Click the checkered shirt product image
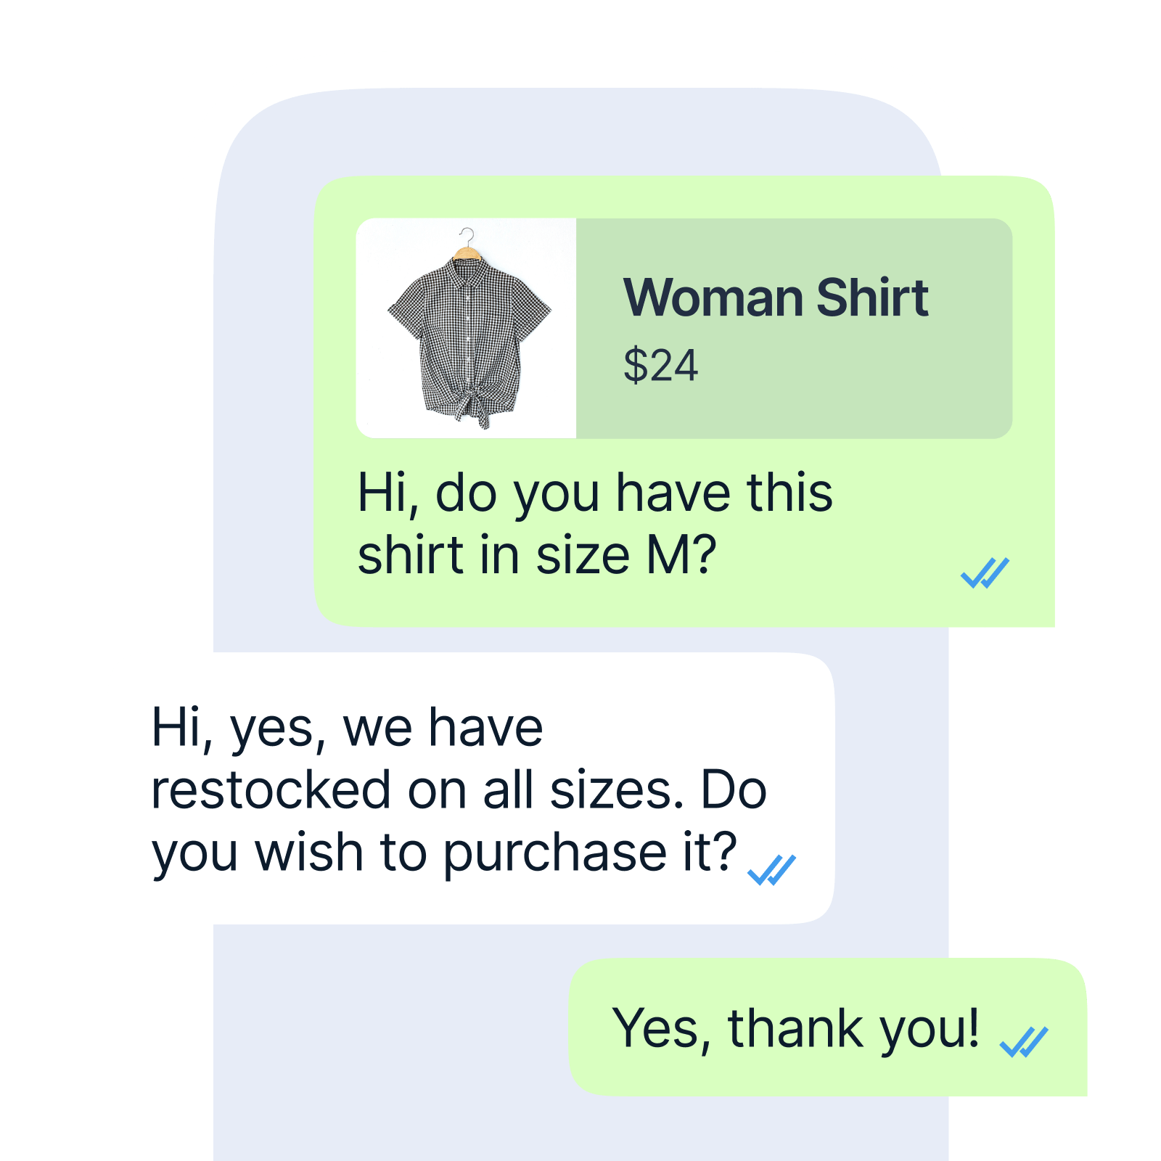 click(467, 328)
